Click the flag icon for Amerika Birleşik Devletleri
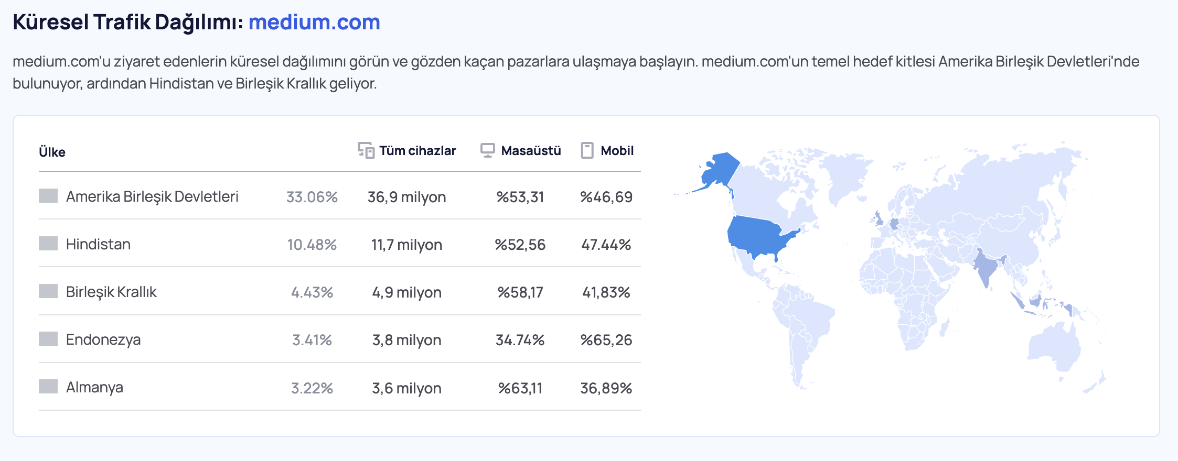Viewport: 1178px width, 461px height. tap(48, 196)
